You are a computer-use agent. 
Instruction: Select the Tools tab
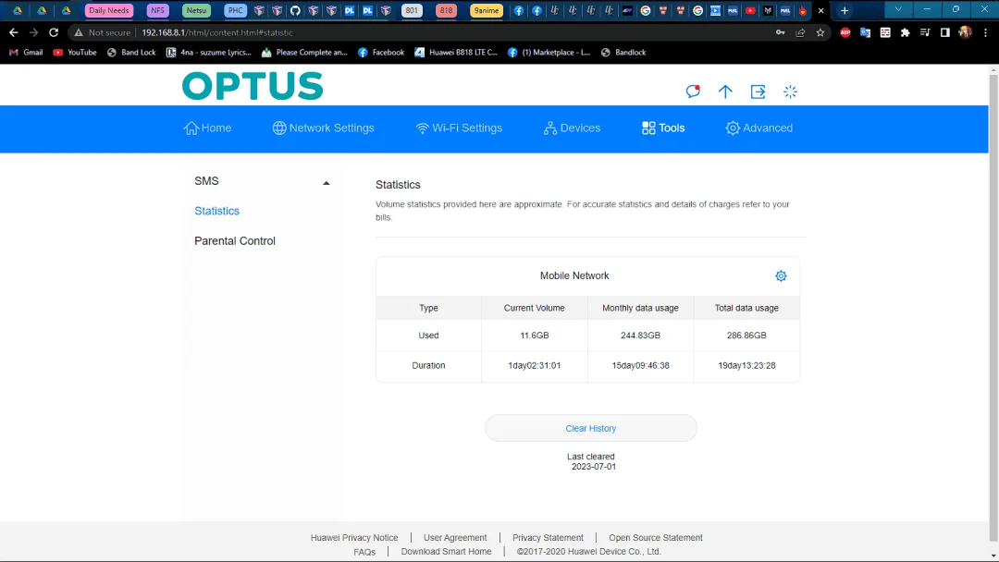tap(663, 128)
